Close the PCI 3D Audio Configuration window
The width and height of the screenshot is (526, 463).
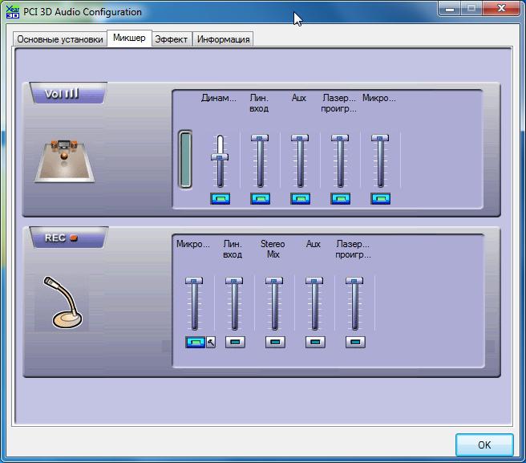pos(501,8)
